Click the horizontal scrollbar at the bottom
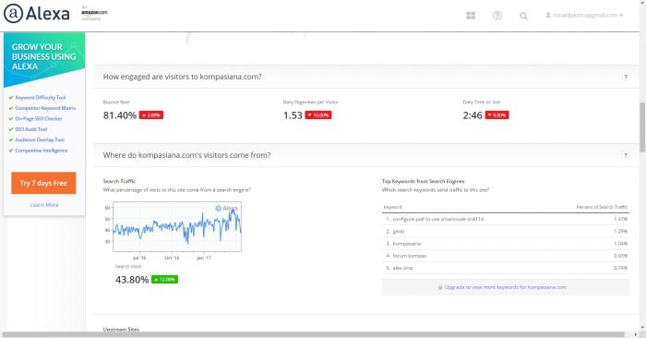Viewport: 646px width, 338px height. [x=313, y=334]
